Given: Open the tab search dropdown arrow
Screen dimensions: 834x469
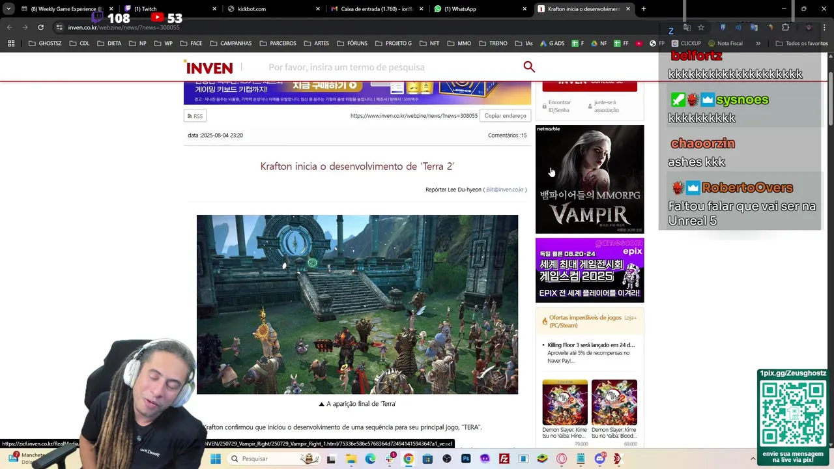Looking at the screenshot, I should (8, 9).
